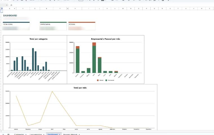Select column T header
Viewport: 214px width, 135px height.
[x=178, y=8]
